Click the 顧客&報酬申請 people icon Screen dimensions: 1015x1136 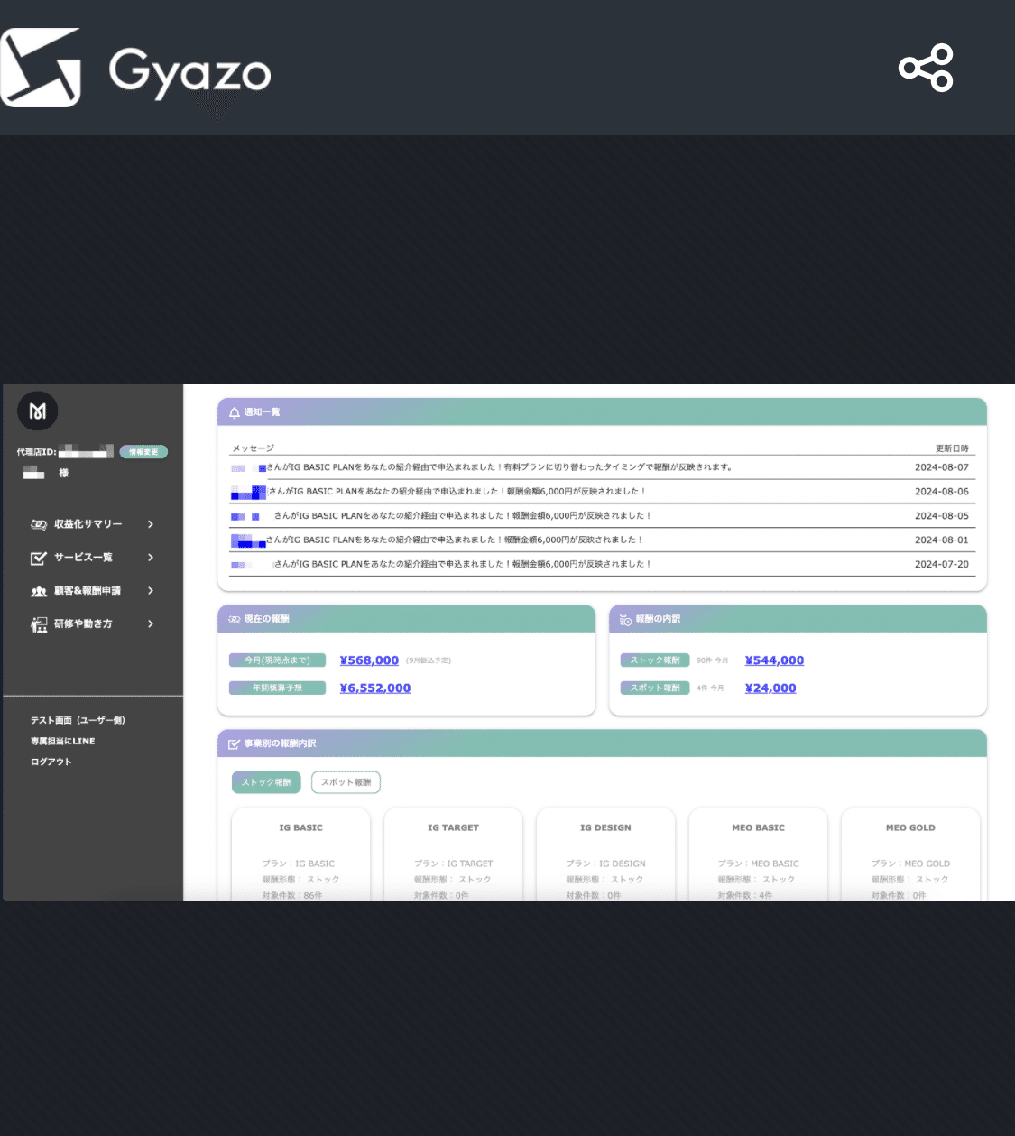pyautogui.click(x=39, y=591)
